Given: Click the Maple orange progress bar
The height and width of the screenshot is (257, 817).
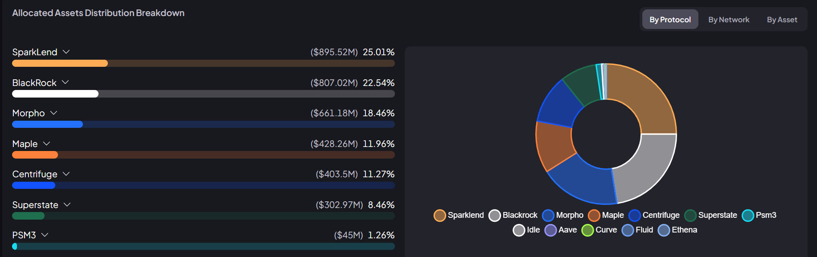Looking at the screenshot, I should [x=35, y=155].
